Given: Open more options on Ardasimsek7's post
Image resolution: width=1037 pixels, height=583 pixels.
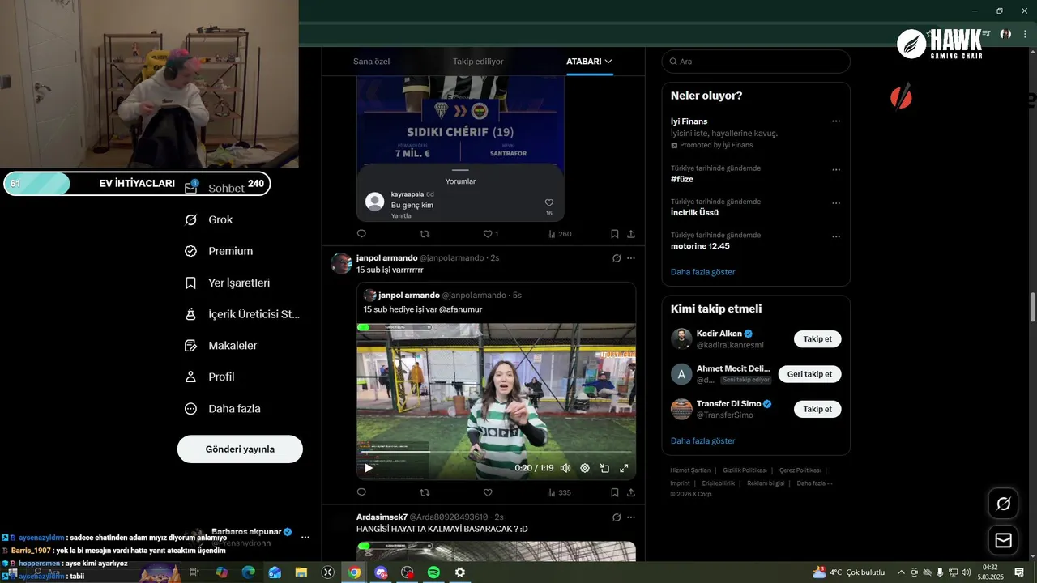Looking at the screenshot, I should (631, 517).
